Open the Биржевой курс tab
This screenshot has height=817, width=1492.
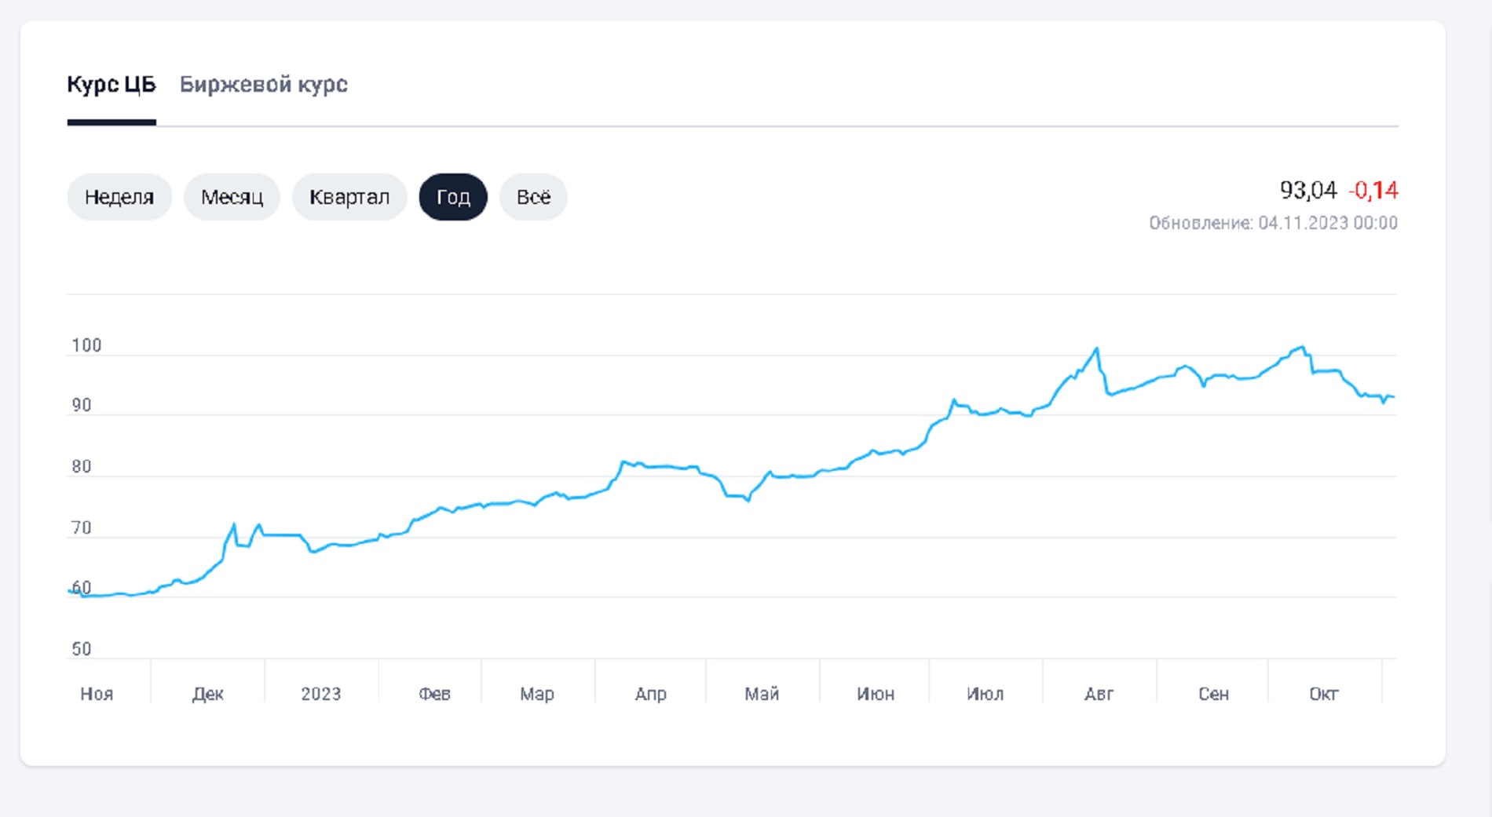264,85
